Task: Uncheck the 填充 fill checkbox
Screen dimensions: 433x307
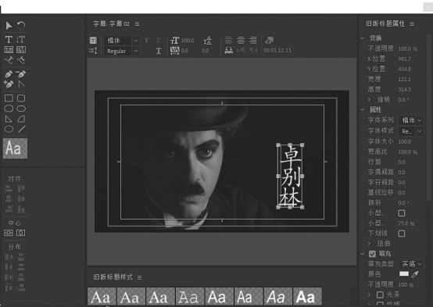Action: [372, 254]
